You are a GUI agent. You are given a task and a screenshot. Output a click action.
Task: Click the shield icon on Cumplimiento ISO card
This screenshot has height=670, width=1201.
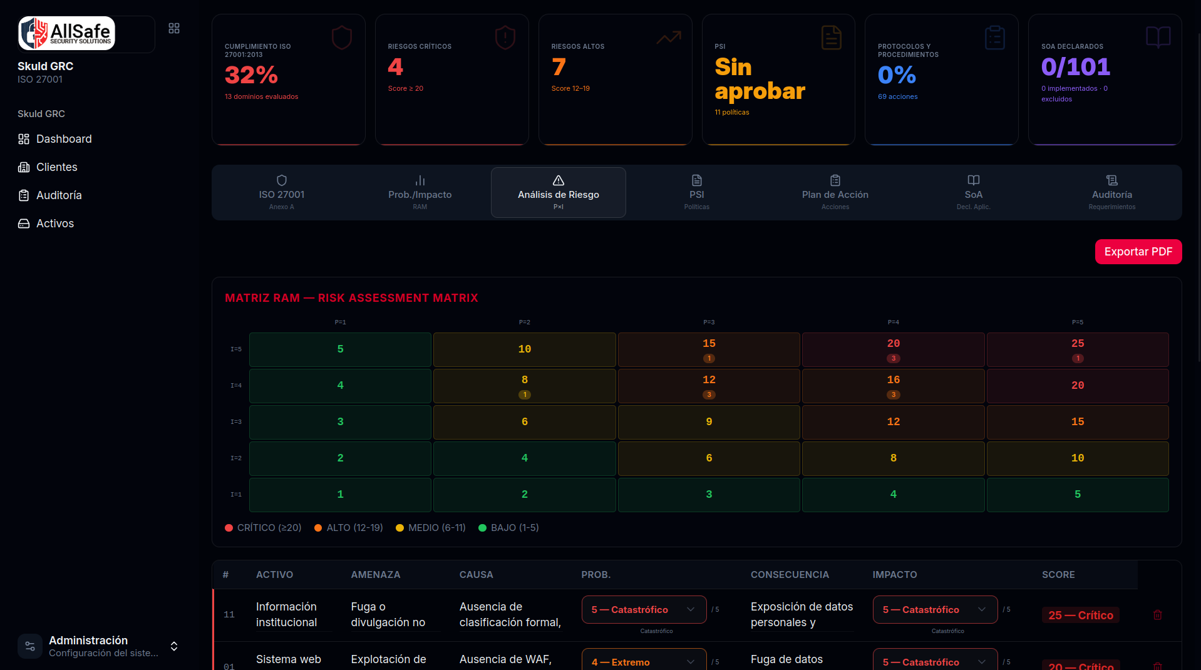pyautogui.click(x=342, y=38)
